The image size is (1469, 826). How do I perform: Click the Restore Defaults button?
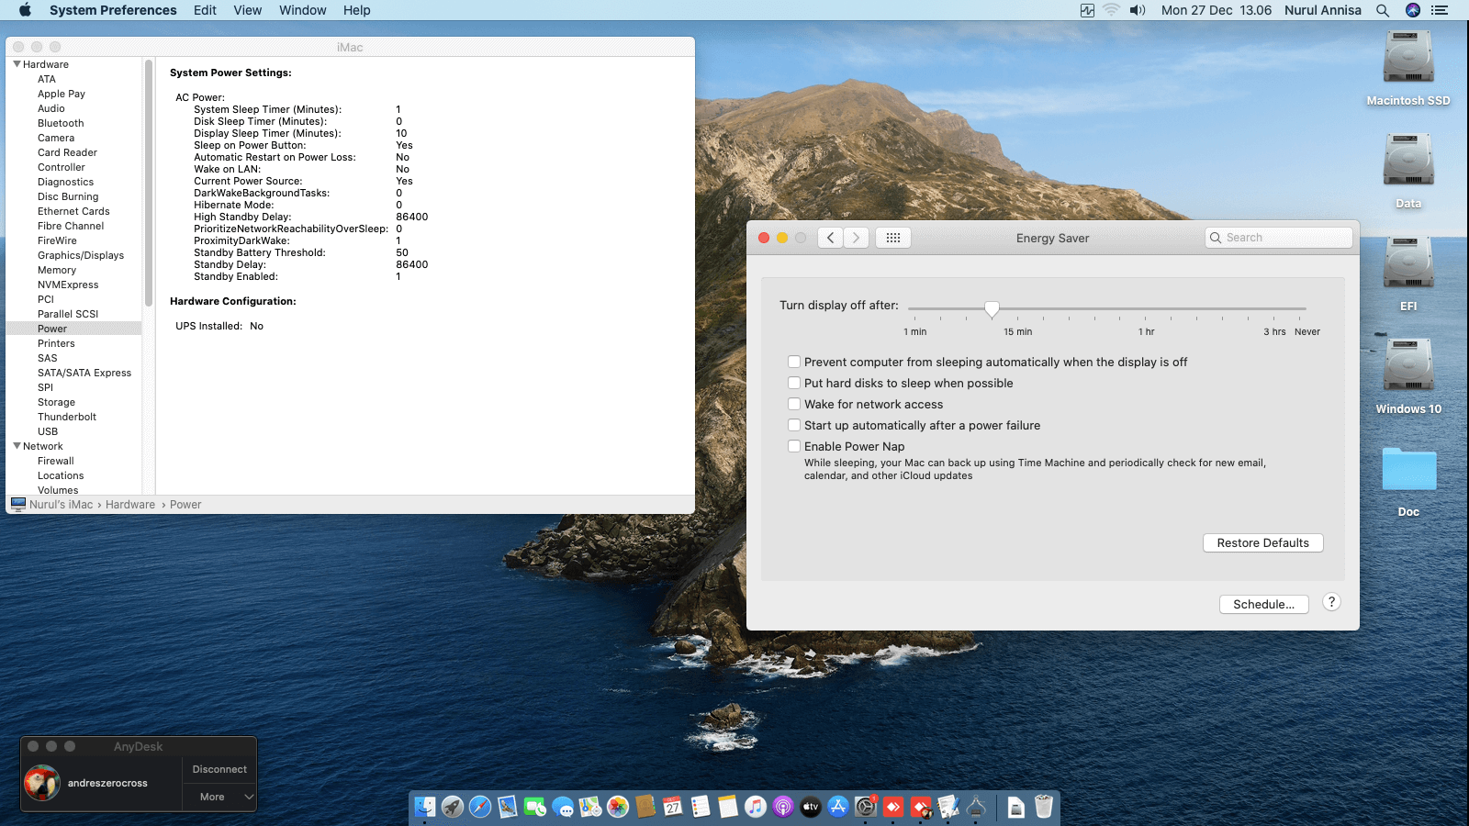[1262, 543]
